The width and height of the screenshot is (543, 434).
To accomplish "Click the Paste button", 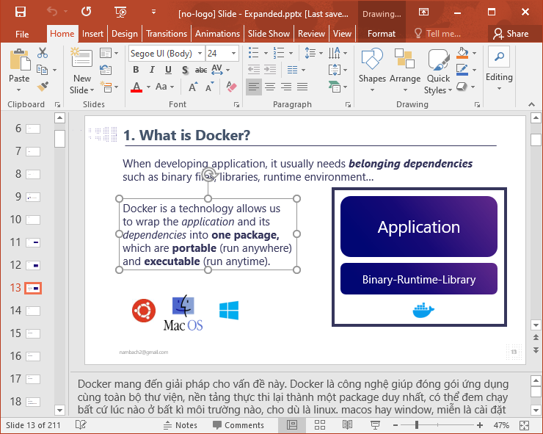I will click(19, 70).
